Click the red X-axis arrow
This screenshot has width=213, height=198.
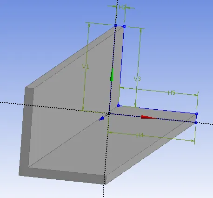(148, 117)
